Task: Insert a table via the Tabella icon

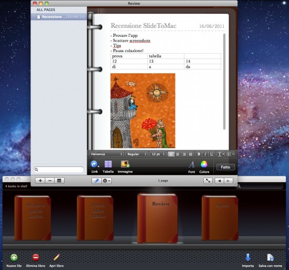Action: point(108,164)
